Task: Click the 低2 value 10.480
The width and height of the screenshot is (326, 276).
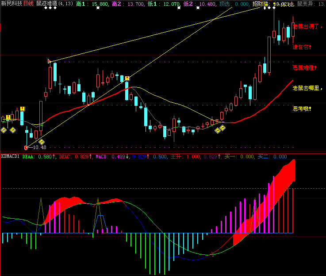Action: [x=207, y=4]
